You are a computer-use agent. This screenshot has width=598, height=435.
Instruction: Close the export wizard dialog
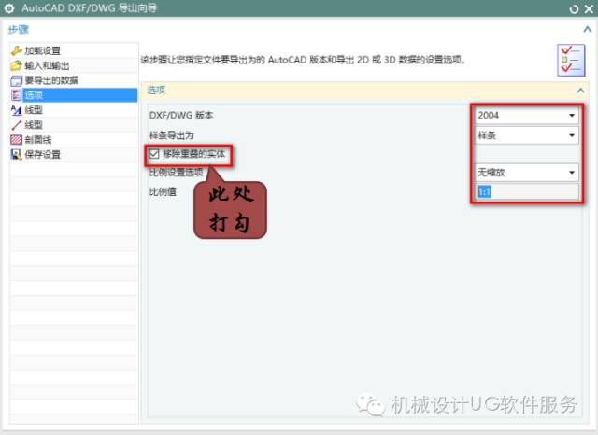coord(590,8)
